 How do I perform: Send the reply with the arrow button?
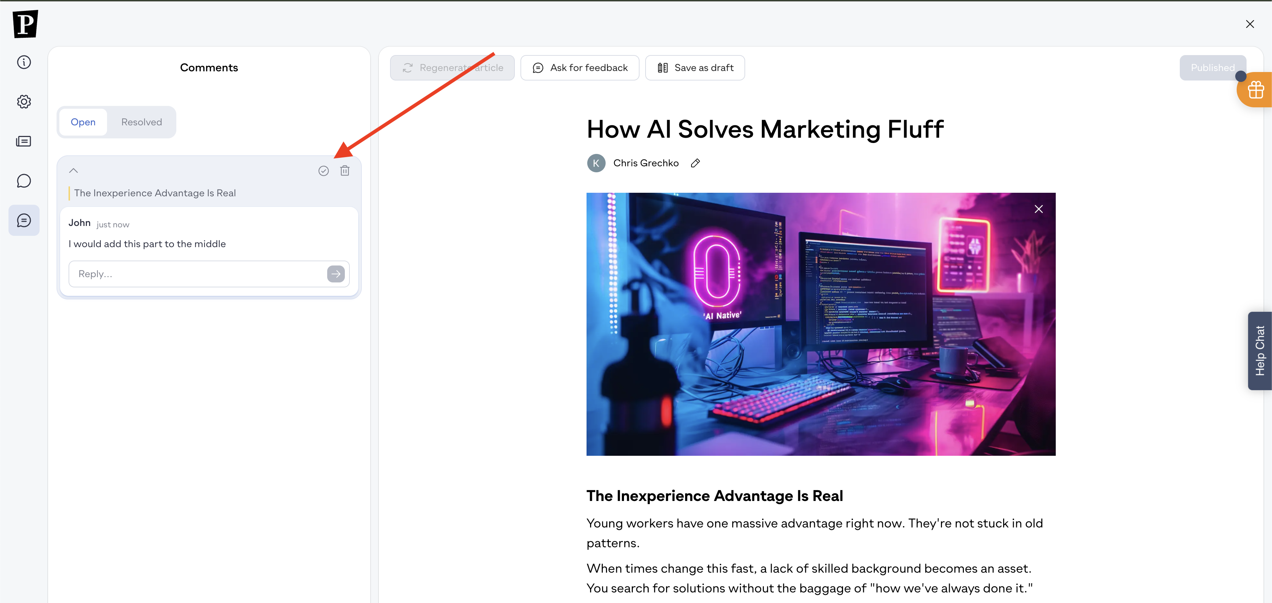[x=336, y=274]
